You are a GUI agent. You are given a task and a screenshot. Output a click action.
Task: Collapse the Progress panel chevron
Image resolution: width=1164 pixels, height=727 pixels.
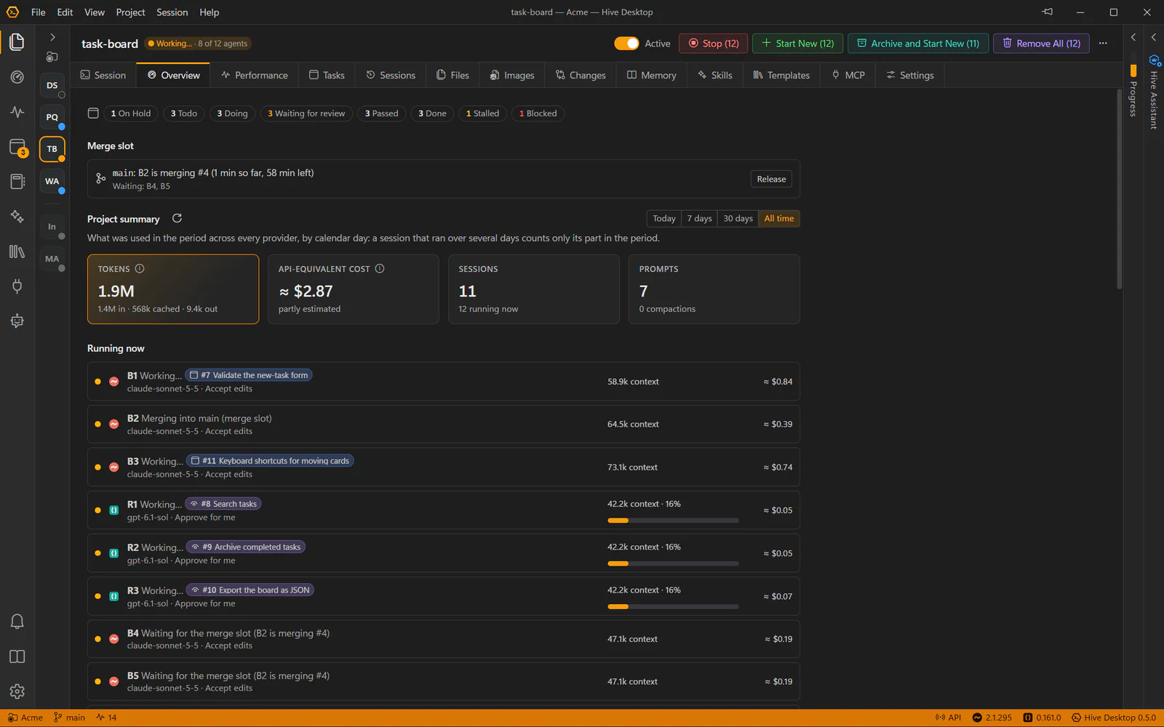[1133, 36]
